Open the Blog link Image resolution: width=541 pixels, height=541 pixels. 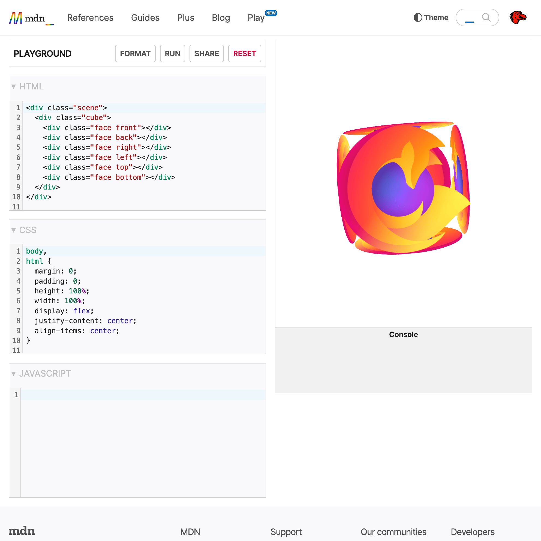(x=221, y=18)
